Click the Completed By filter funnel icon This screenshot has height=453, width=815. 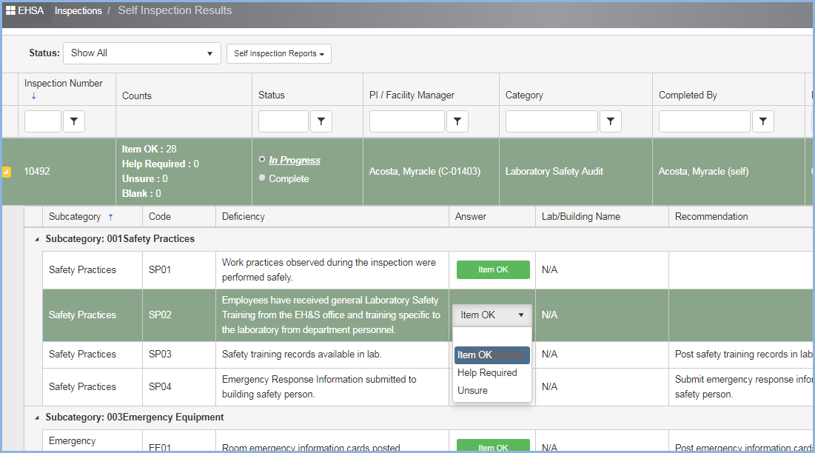pyautogui.click(x=763, y=121)
